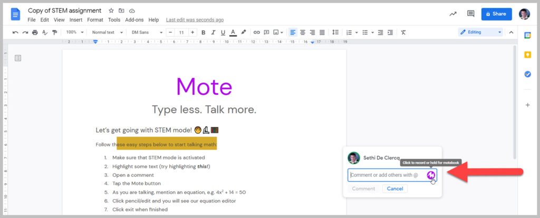Open the activity dashboard trend icon
This screenshot has height=218, width=540.
click(x=453, y=14)
